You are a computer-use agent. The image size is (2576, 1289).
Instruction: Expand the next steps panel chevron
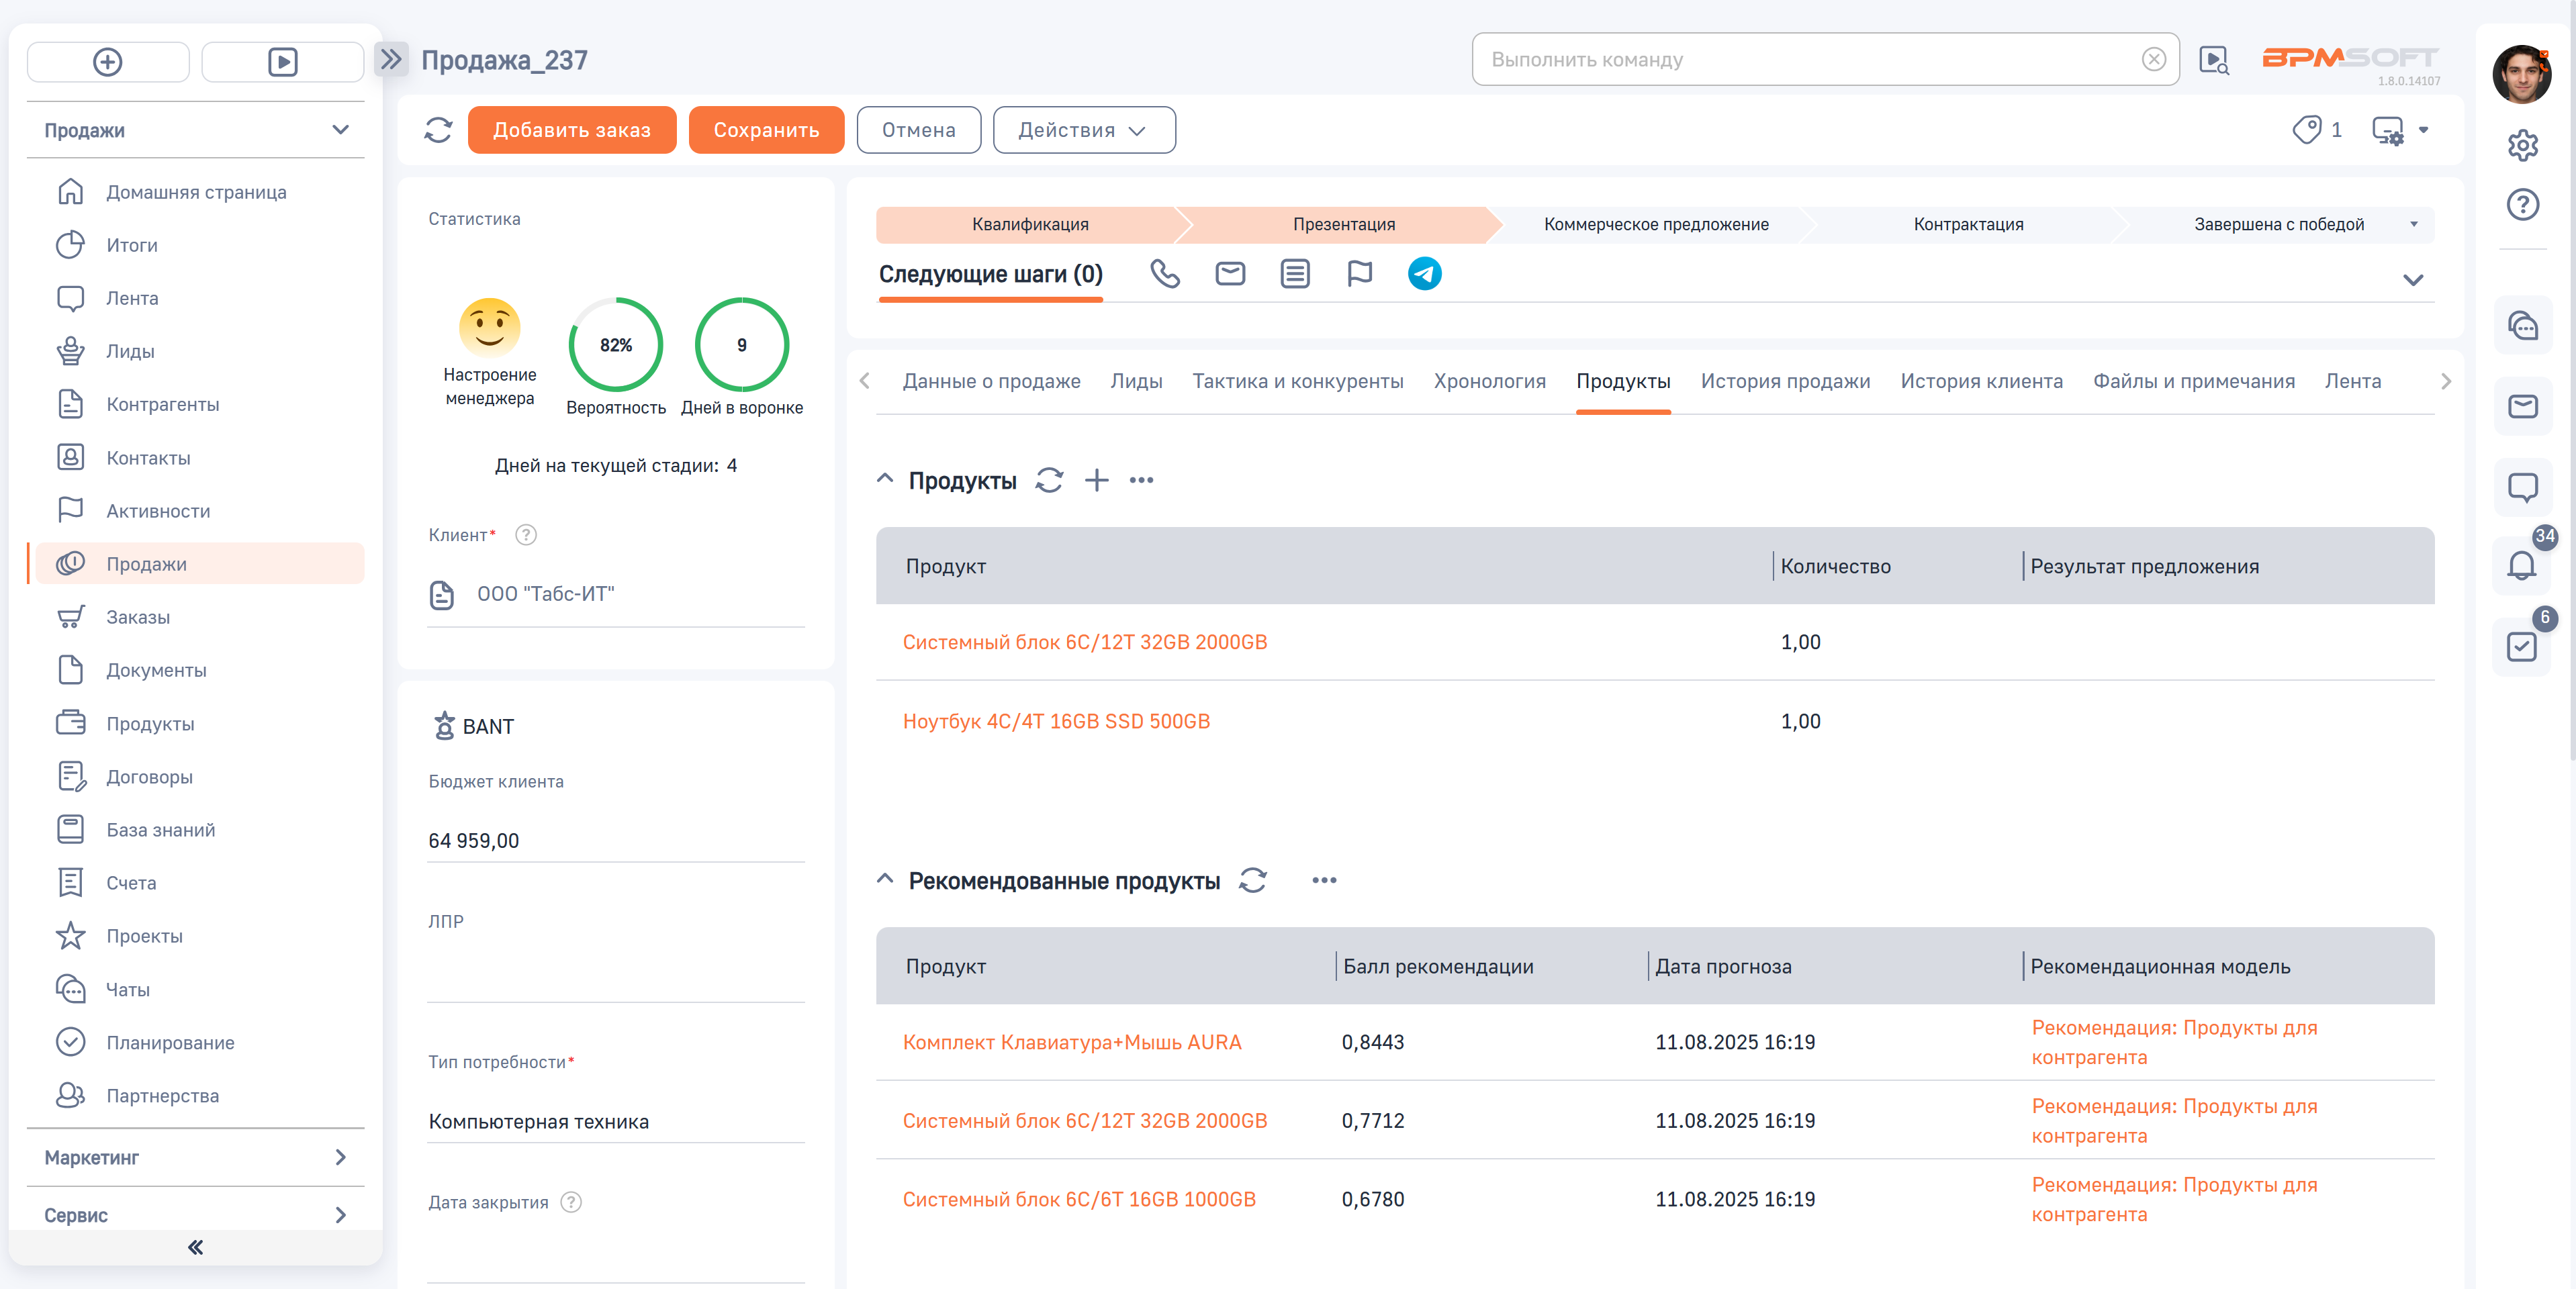[2412, 280]
